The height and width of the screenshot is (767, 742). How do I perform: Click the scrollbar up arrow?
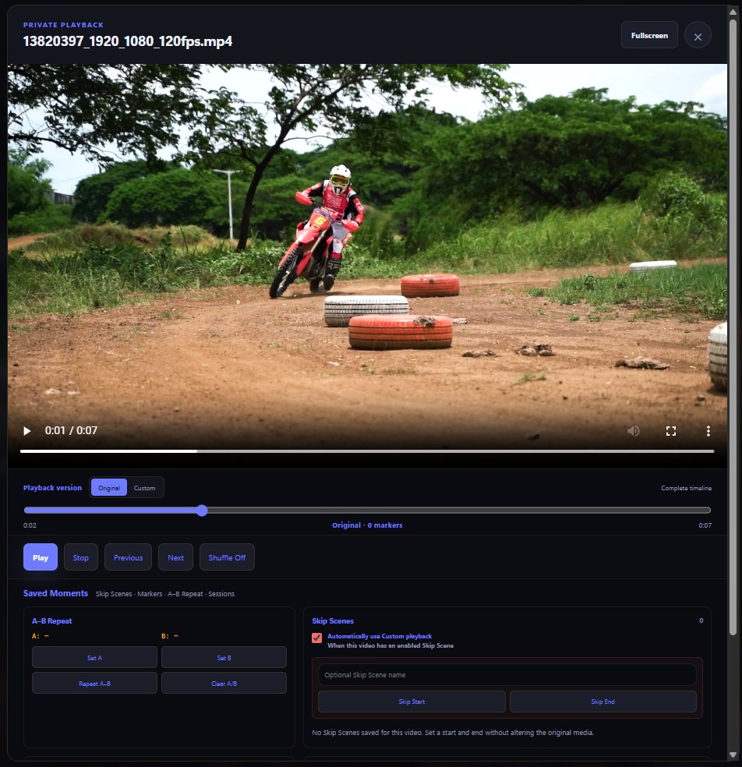pyautogui.click(x=733, y=11)
